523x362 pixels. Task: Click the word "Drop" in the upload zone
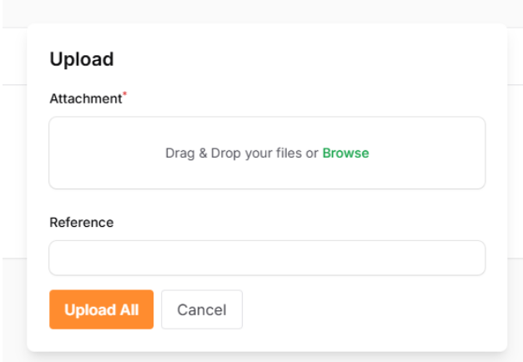[226, 153]
